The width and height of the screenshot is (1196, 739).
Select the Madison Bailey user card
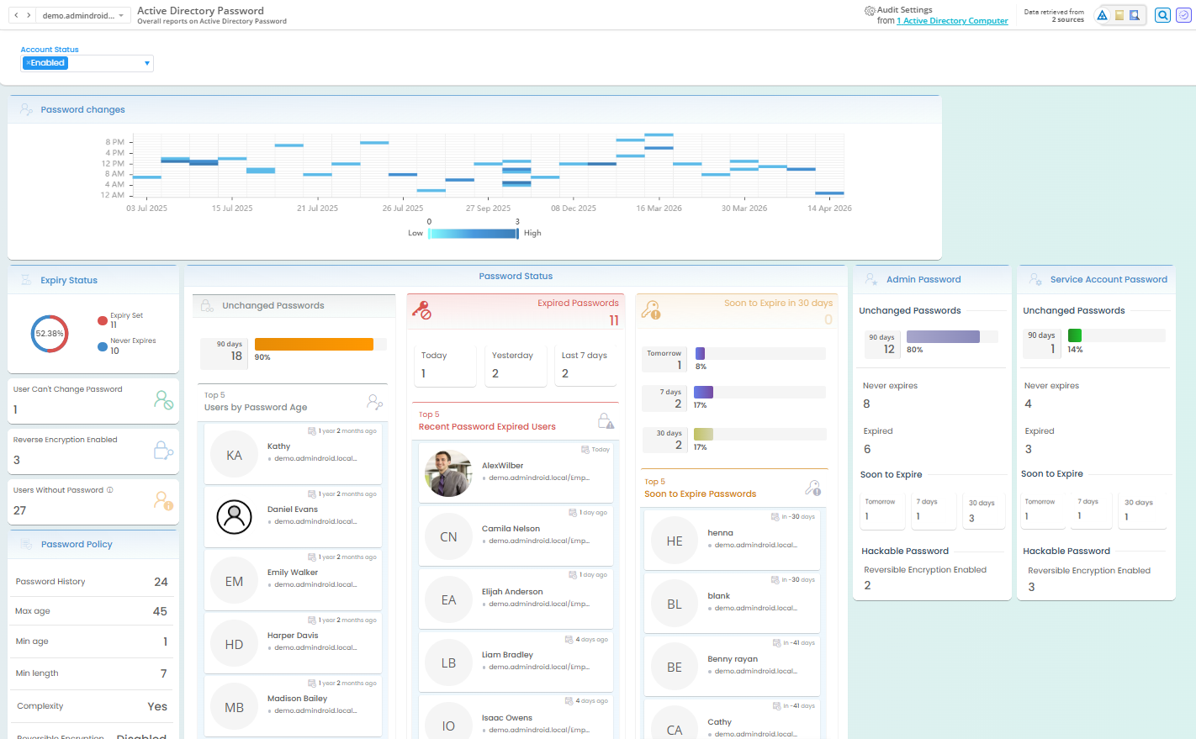click(293, 705)
